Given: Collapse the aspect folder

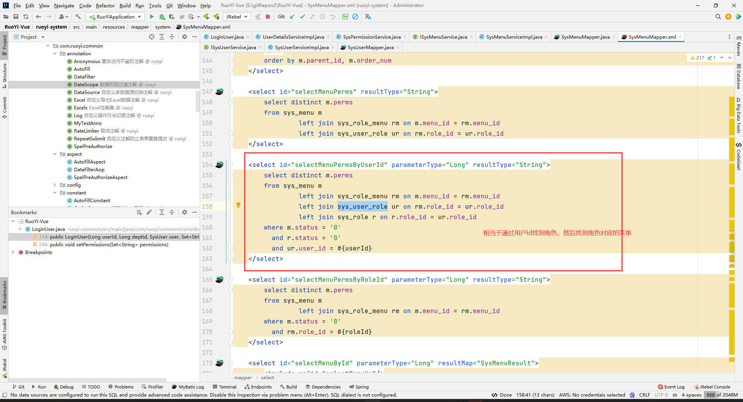Looking at the screenshot, I should (x=55, y=154).
